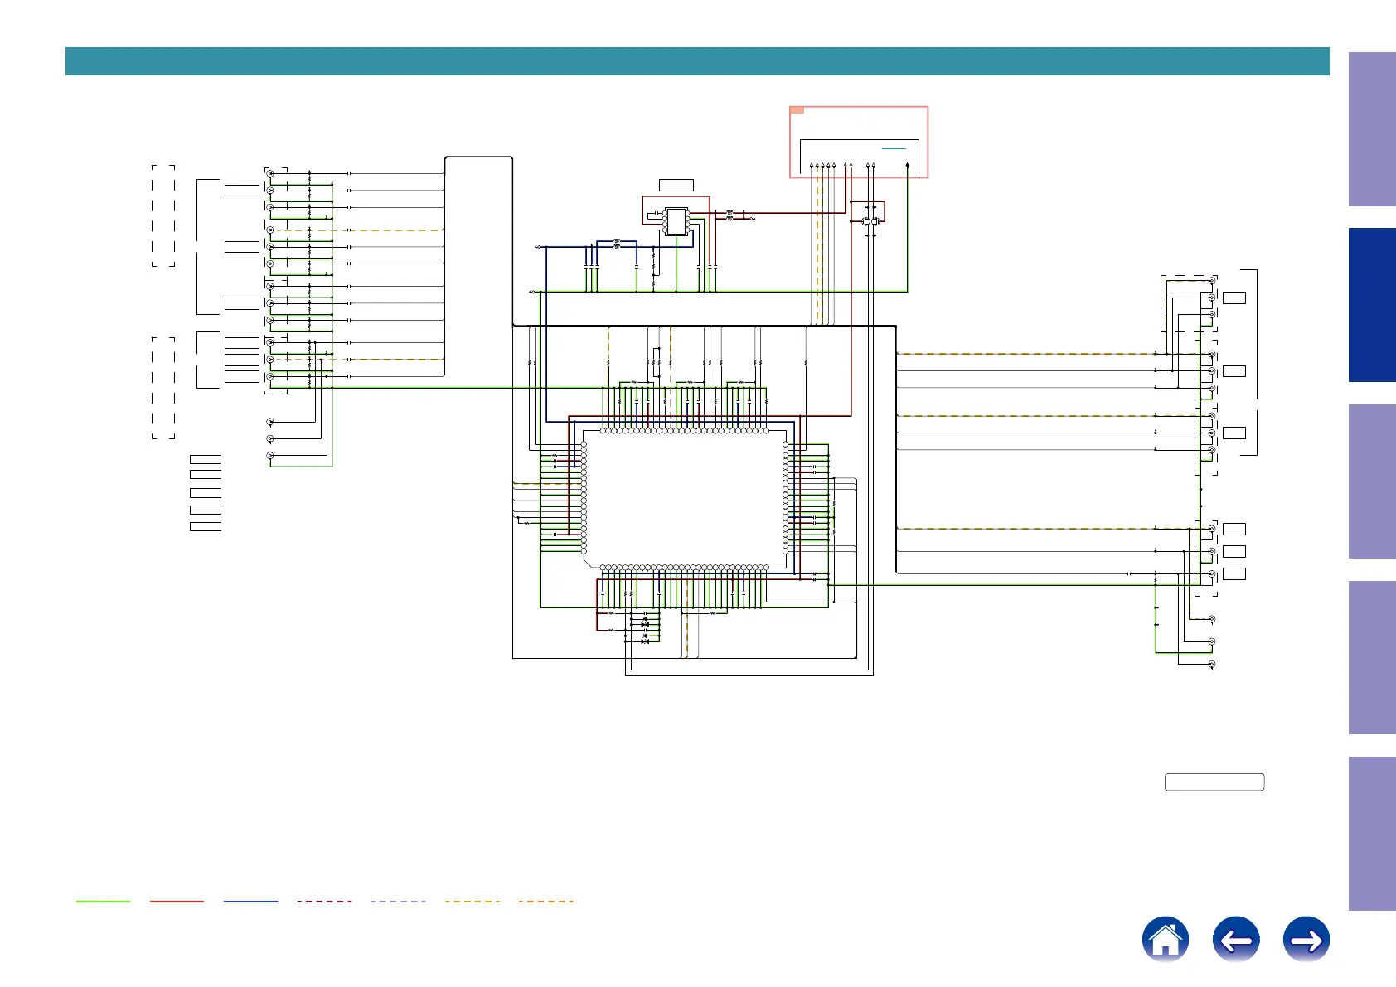This screenshot has width=1396, height=987.
Task: Select the dark blue active side tab
Action: (1372, 305)
